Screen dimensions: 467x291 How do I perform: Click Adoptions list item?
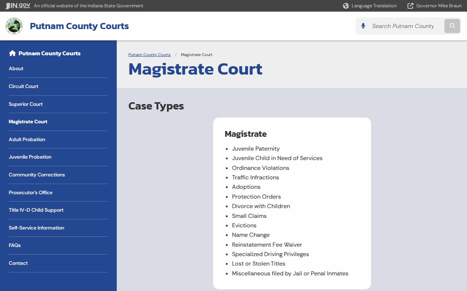[x=246, y=187]
